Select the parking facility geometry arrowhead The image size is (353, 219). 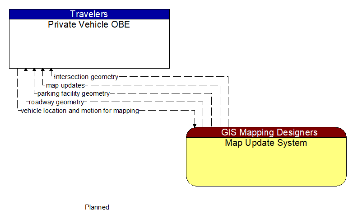point(34,71)
